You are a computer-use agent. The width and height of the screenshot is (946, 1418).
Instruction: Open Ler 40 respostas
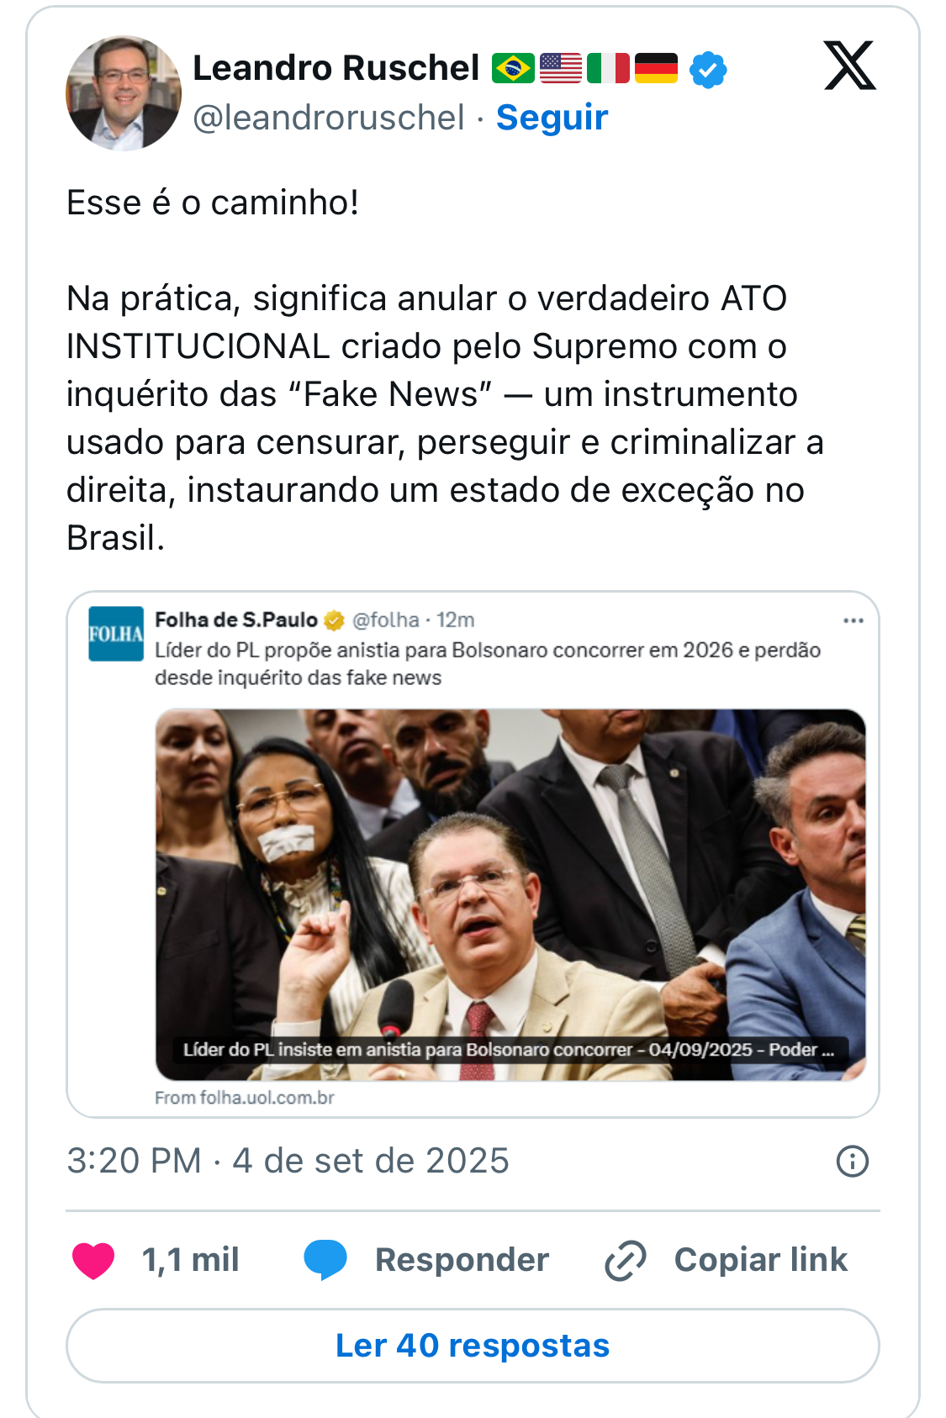[473, 1346]
